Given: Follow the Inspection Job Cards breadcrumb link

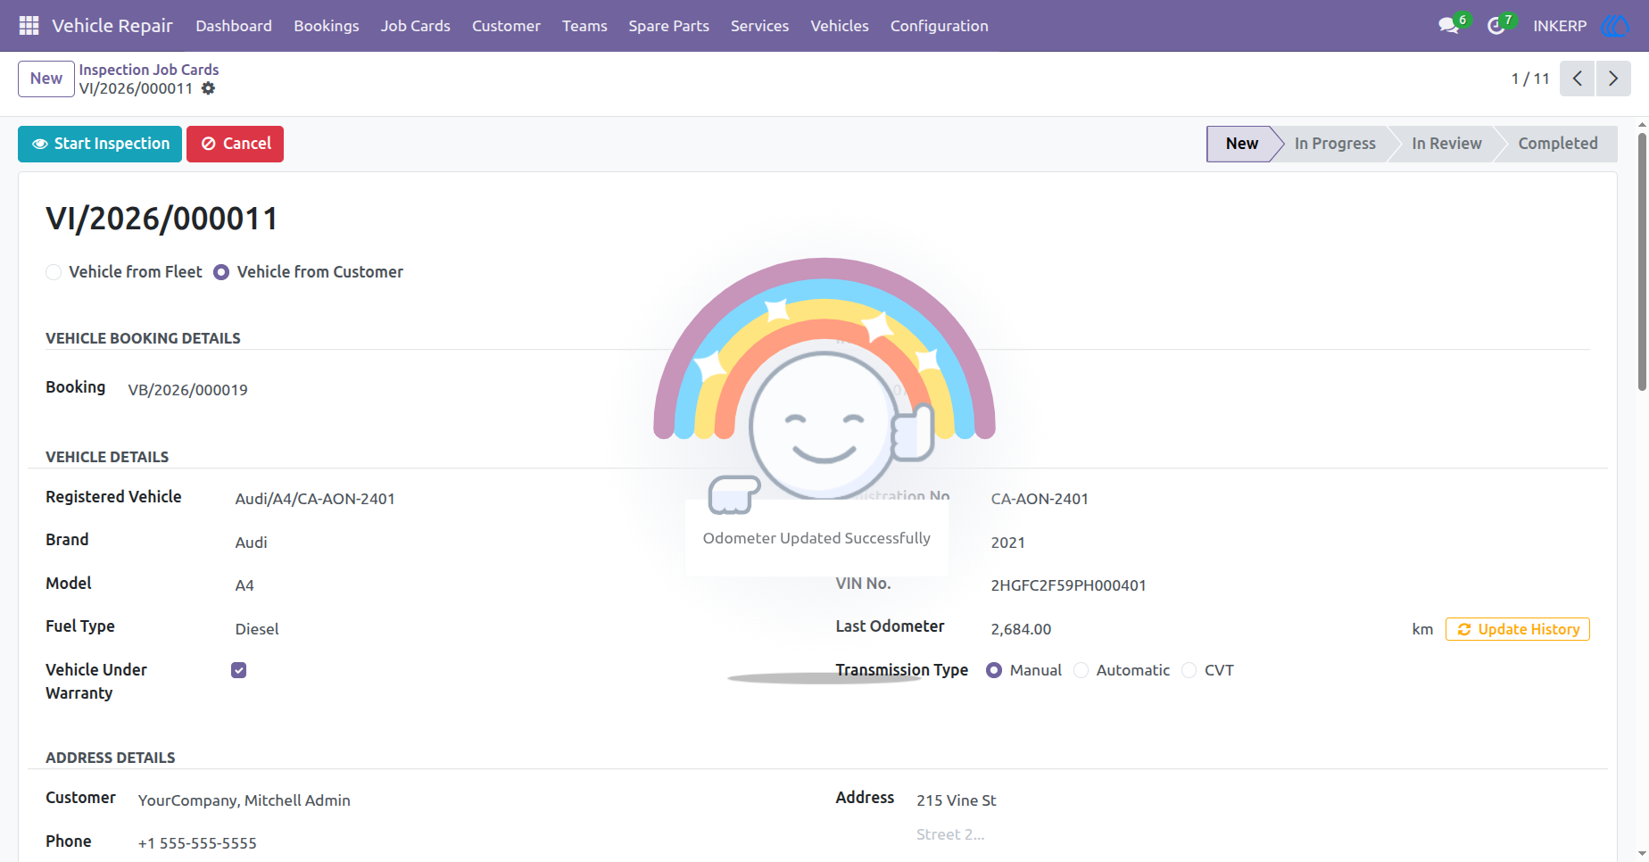Looking at the screenshot, I should point(149,70).
